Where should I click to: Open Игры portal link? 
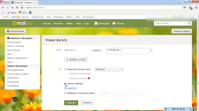pos(49,17)
